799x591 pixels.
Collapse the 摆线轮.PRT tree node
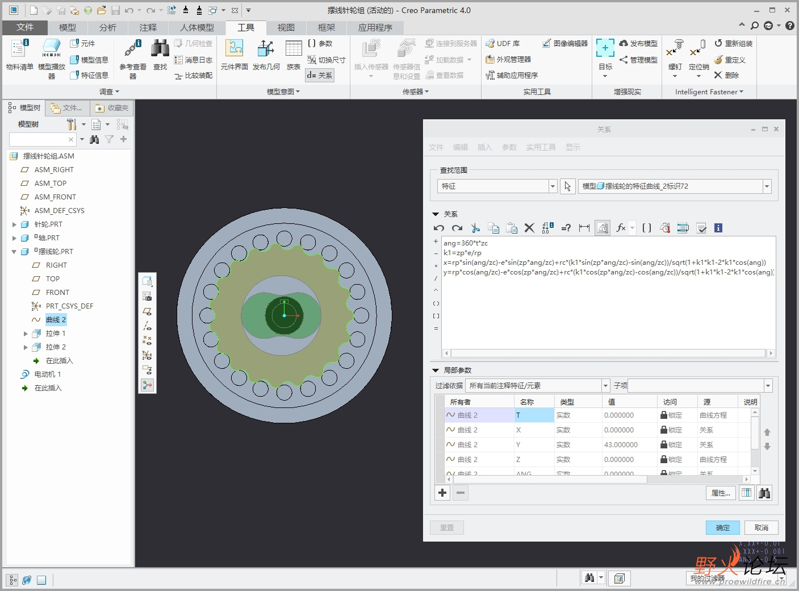[x=14, y=252]
